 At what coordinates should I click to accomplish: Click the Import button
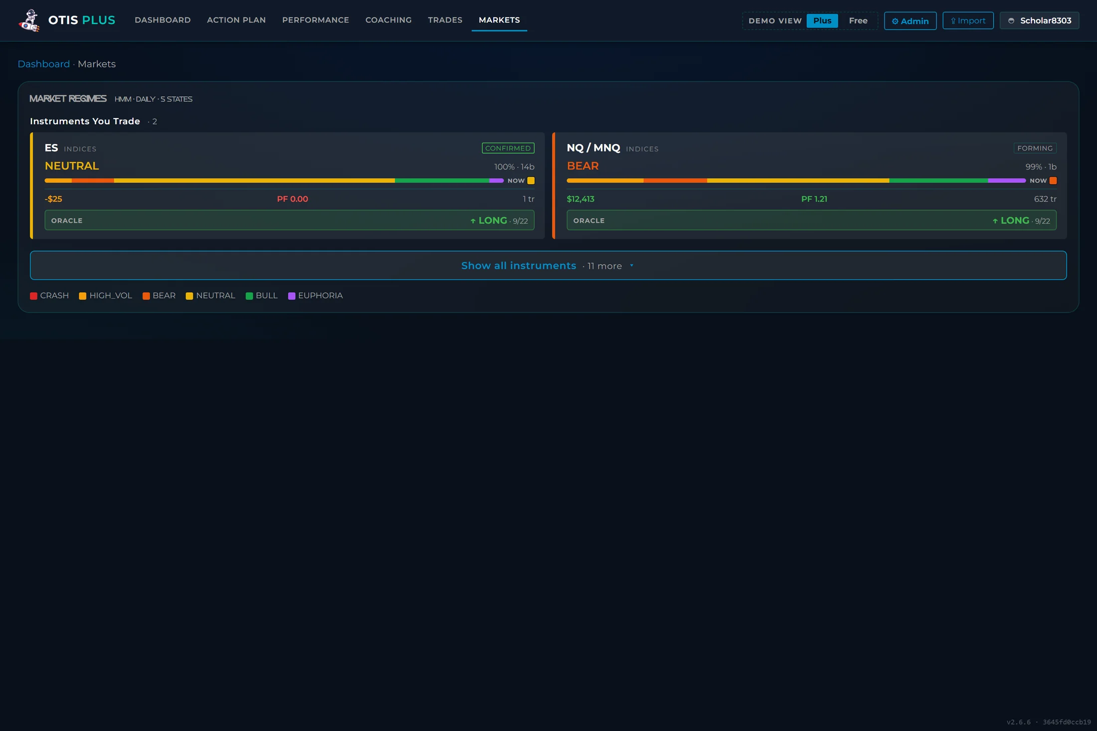point(968,20)
